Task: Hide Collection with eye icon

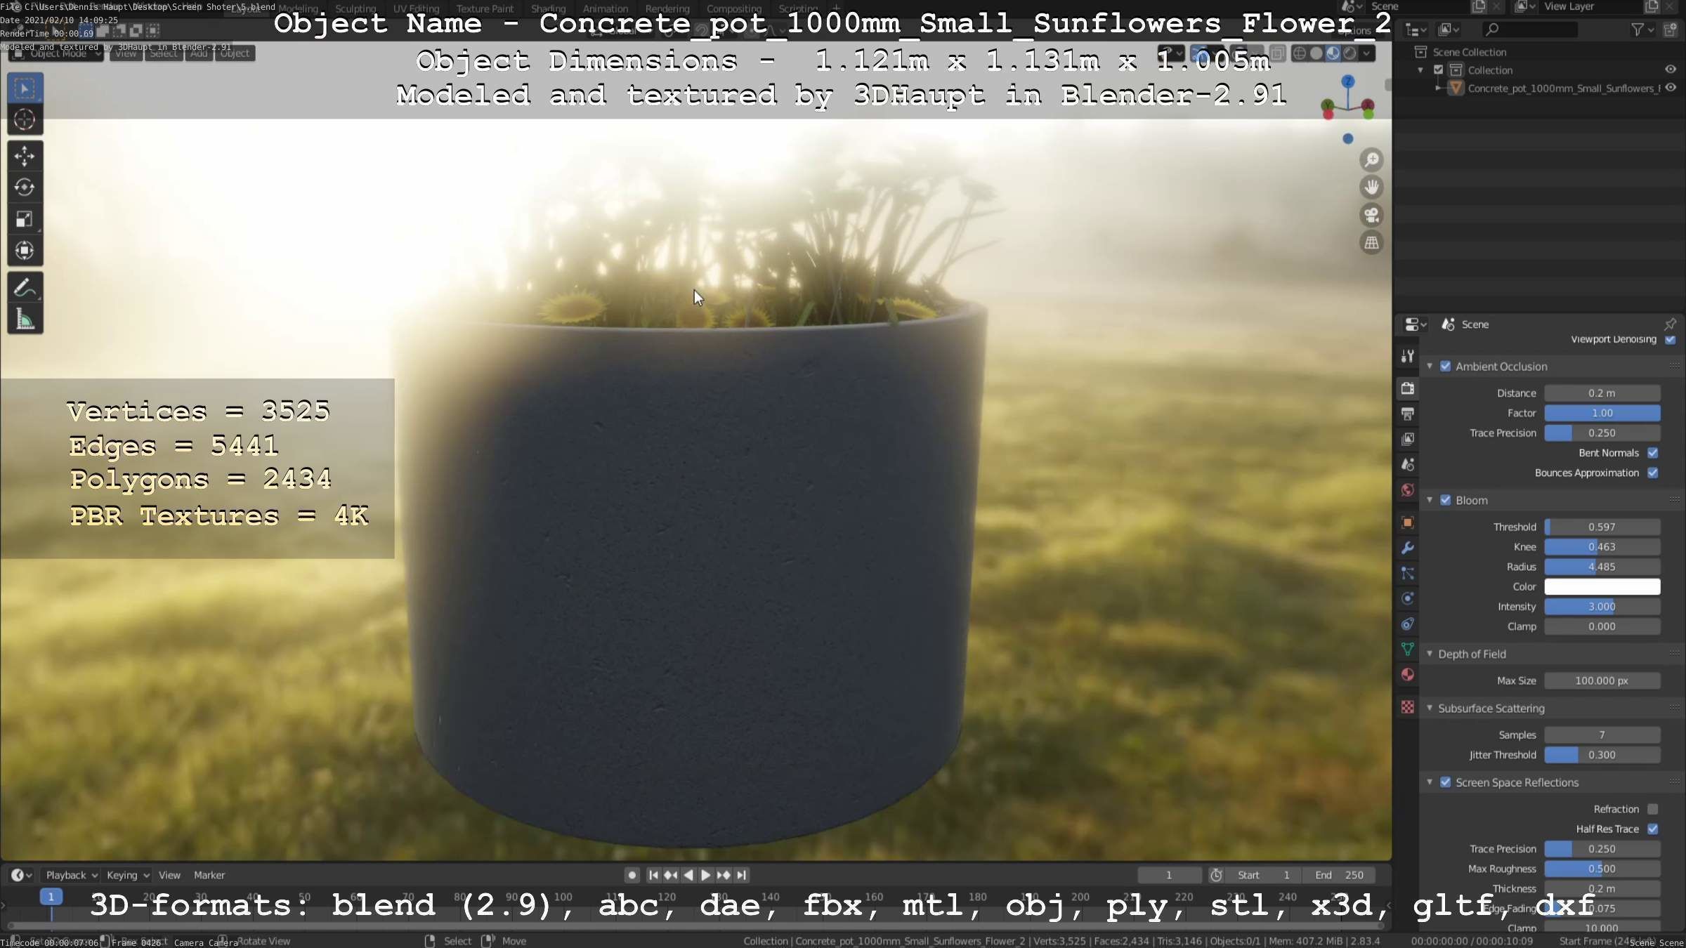Action: point(1671,70)
